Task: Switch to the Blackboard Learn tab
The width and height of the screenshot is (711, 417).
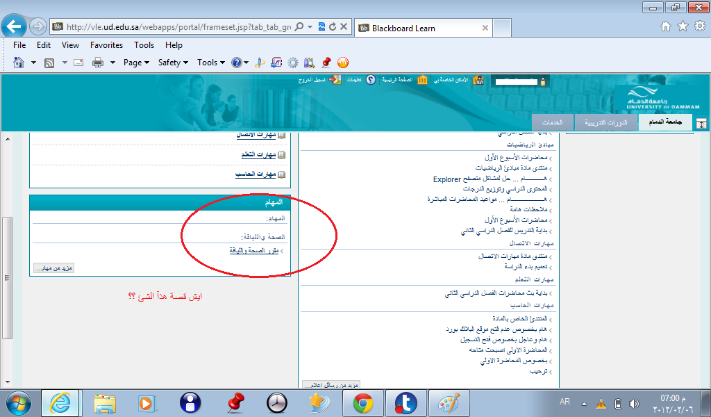Action: (x=424, y=28)
